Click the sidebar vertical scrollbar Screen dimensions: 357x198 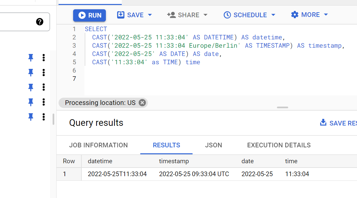pyautogui.click(x=53, y=119)
